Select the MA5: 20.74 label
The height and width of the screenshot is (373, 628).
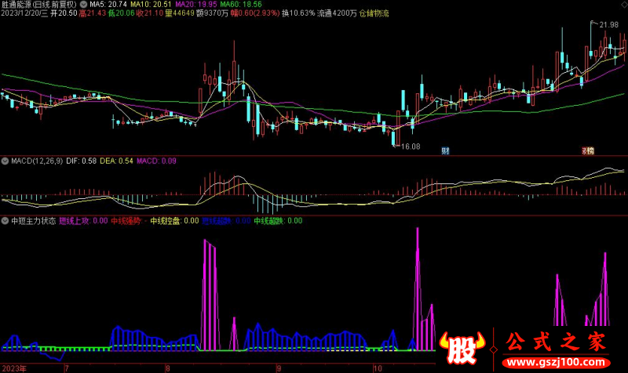tap(108, 5)
